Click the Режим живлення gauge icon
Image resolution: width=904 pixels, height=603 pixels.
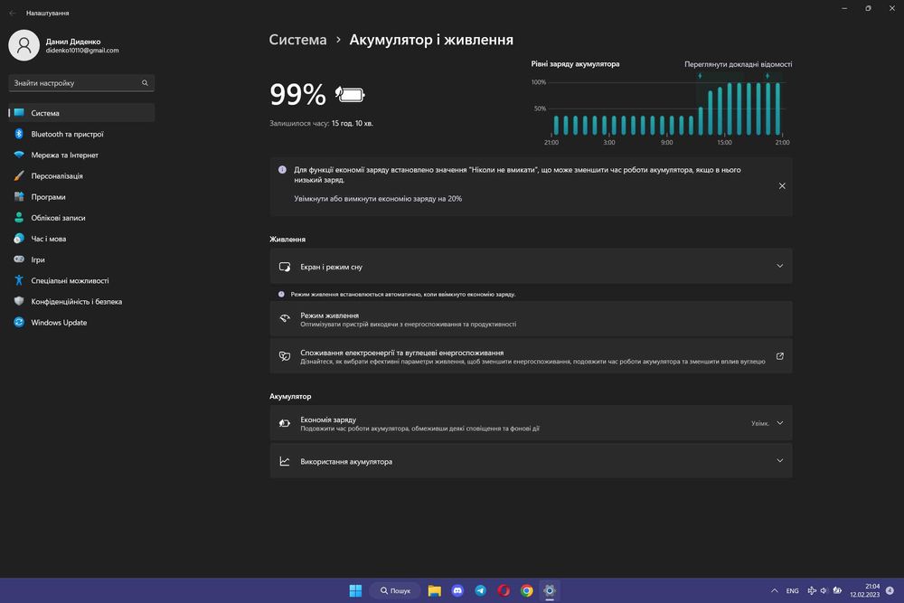pyautogui.click(x=285, y=318)
